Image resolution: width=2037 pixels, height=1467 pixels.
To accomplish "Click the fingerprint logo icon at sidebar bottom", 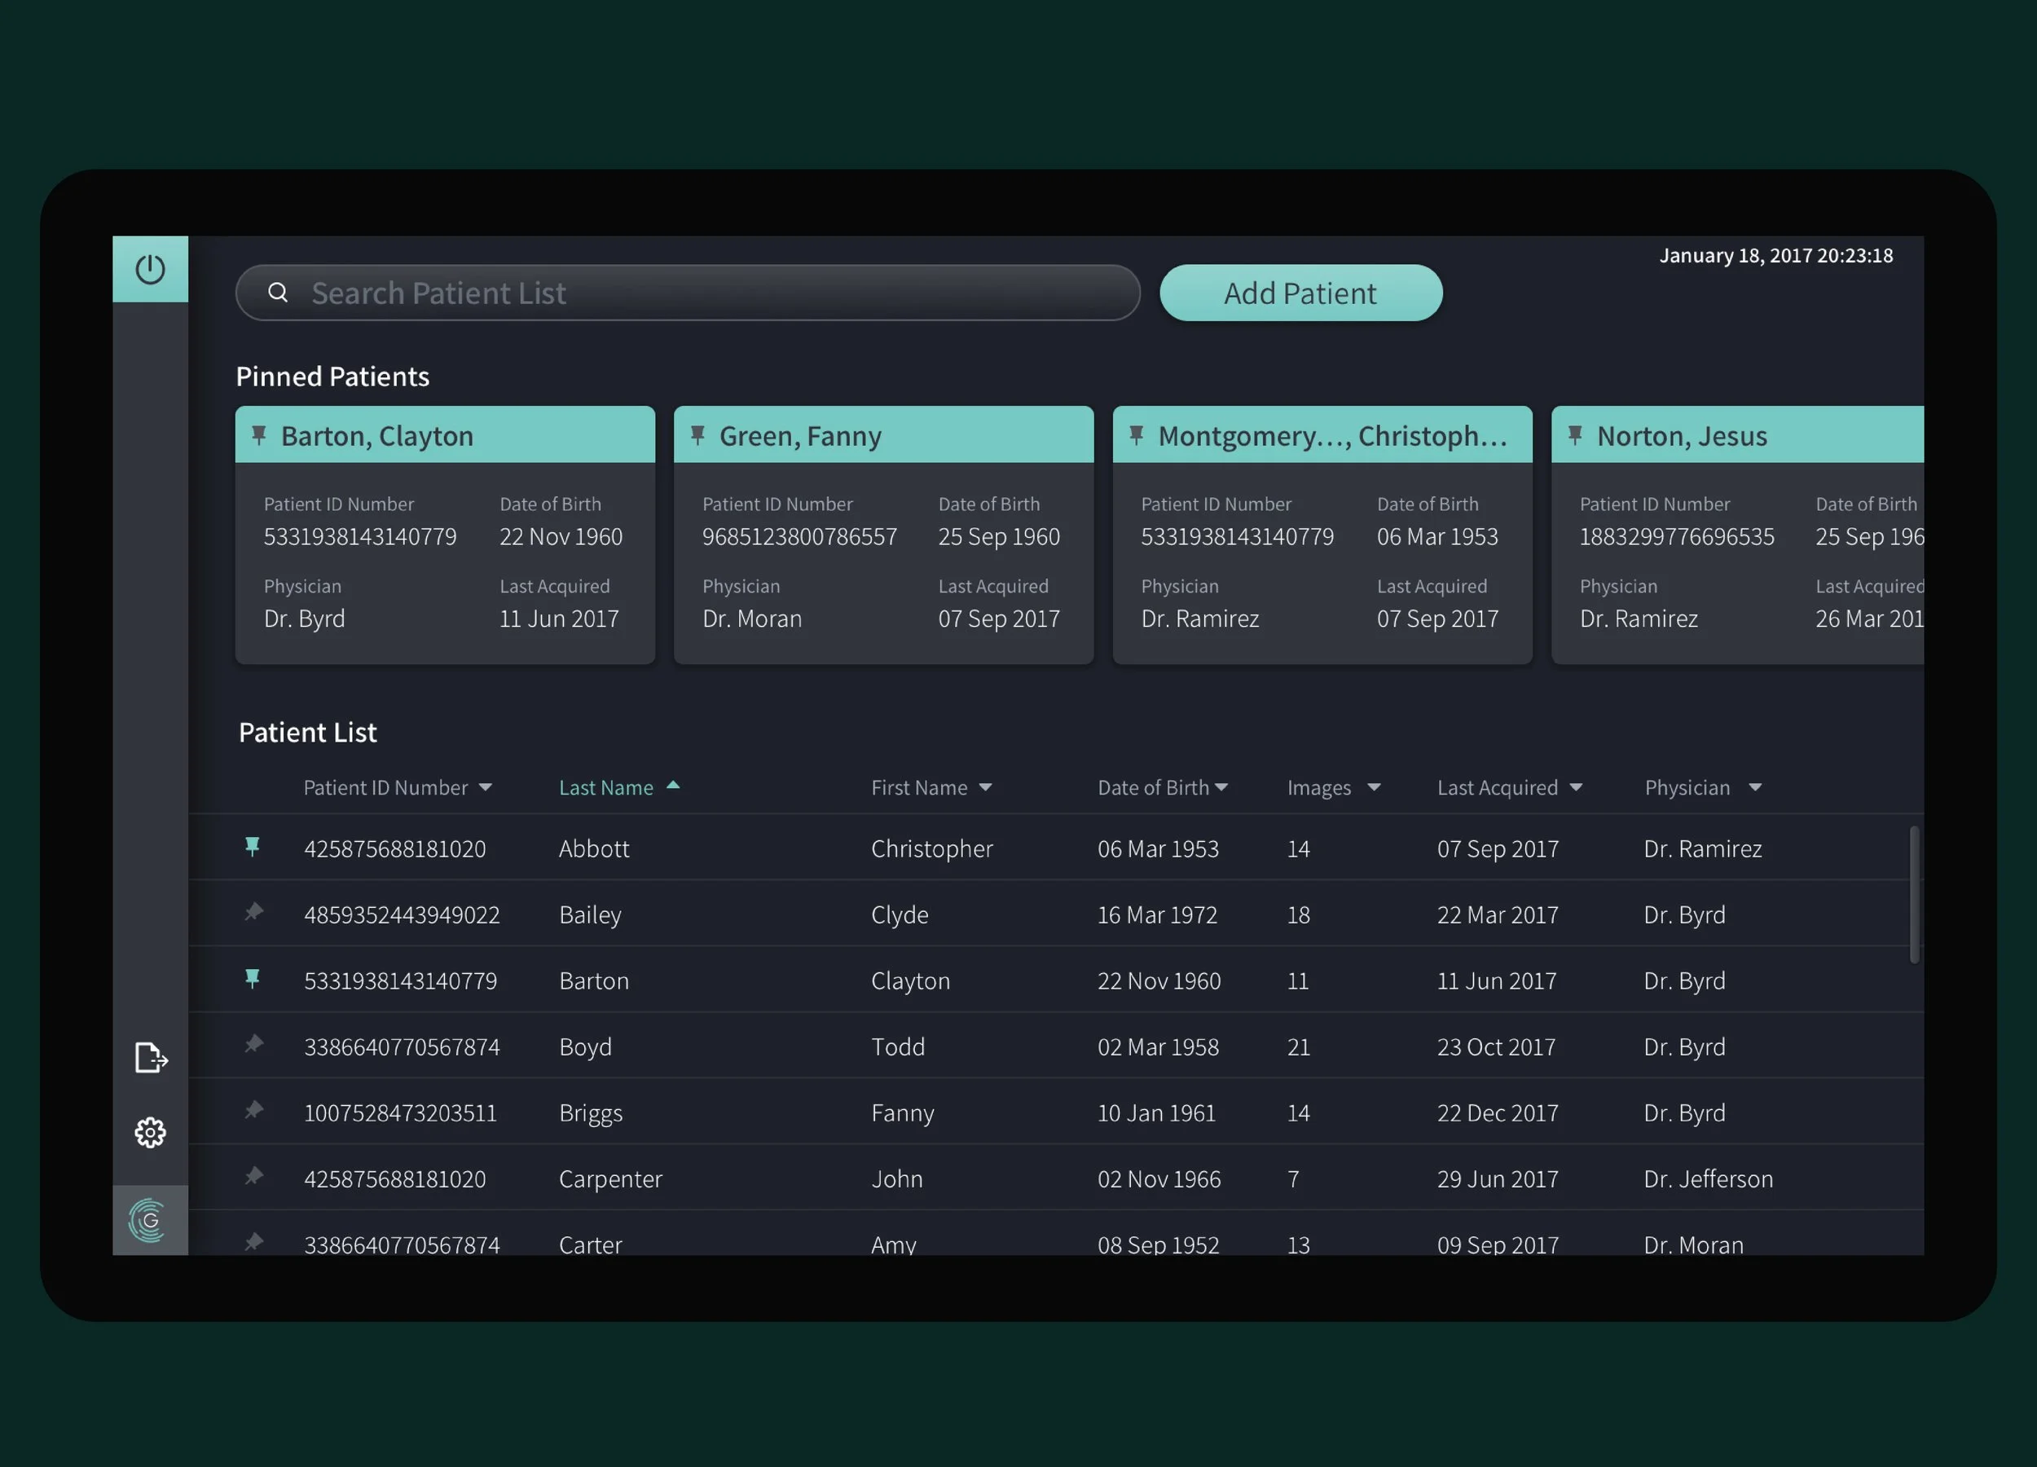I will [149, 1220].
